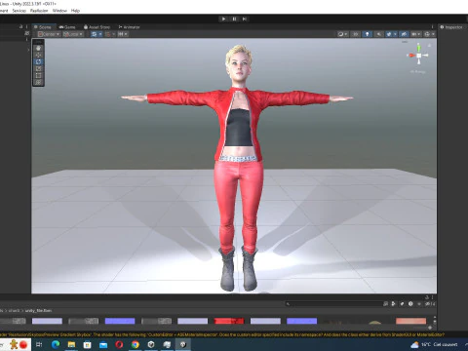Image resolution: width=468 pixels, height=351 pixels.
Task: Click the red X axis on orientation gizmo
Action: (411, 56)
